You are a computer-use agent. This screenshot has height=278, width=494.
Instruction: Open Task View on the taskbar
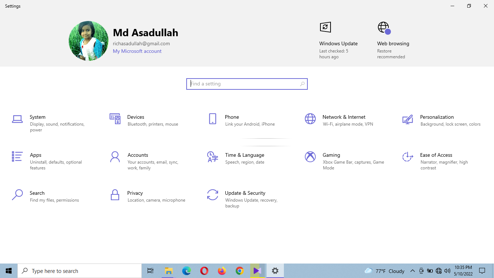click(x=150, y=271)
